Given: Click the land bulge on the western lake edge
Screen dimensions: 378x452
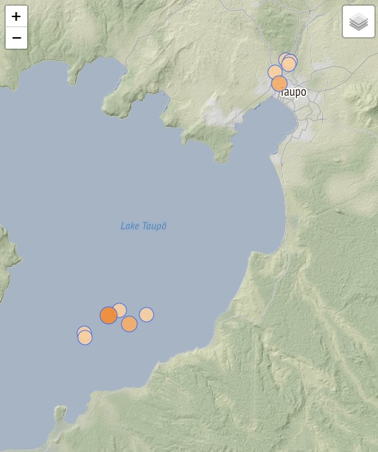Looking at the screenshot, I should click(x=7, y=260).
